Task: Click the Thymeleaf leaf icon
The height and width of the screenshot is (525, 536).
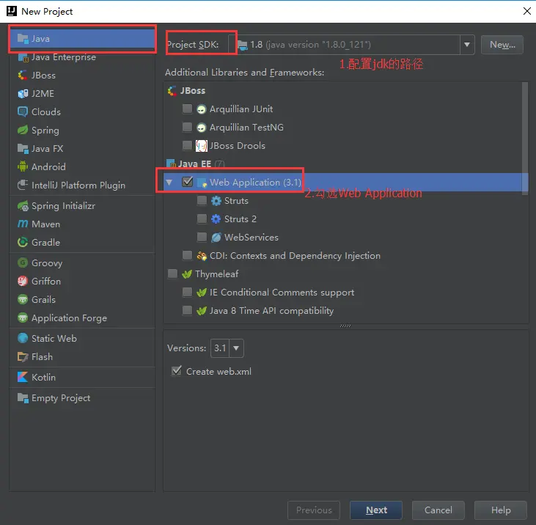Action: point(187,273)
